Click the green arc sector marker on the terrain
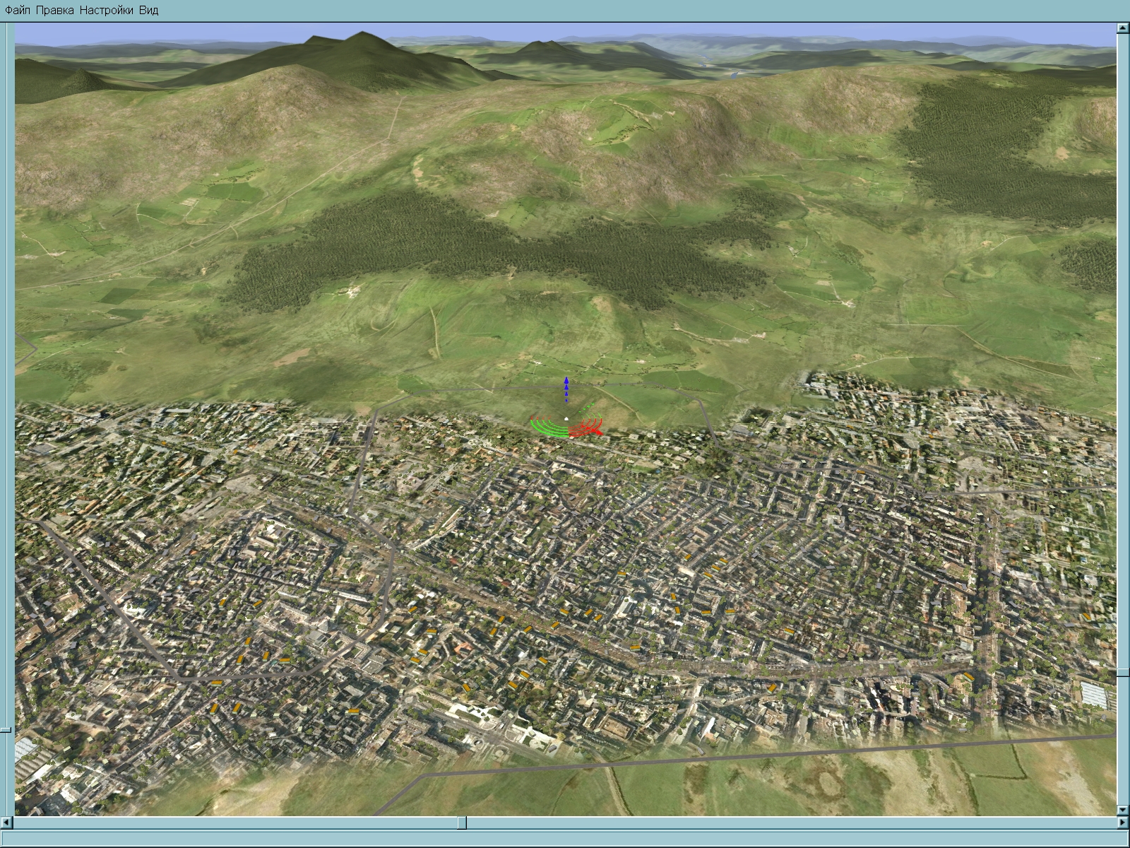1130x848 pixels. (549, 428)
